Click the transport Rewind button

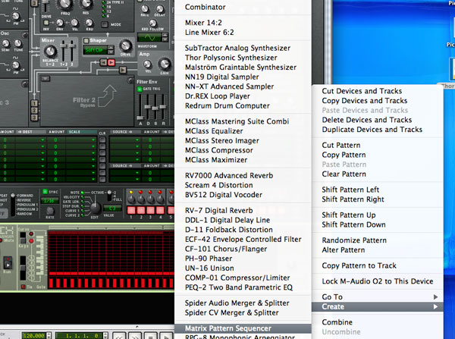pyautogui.click(x=119, y=337)
